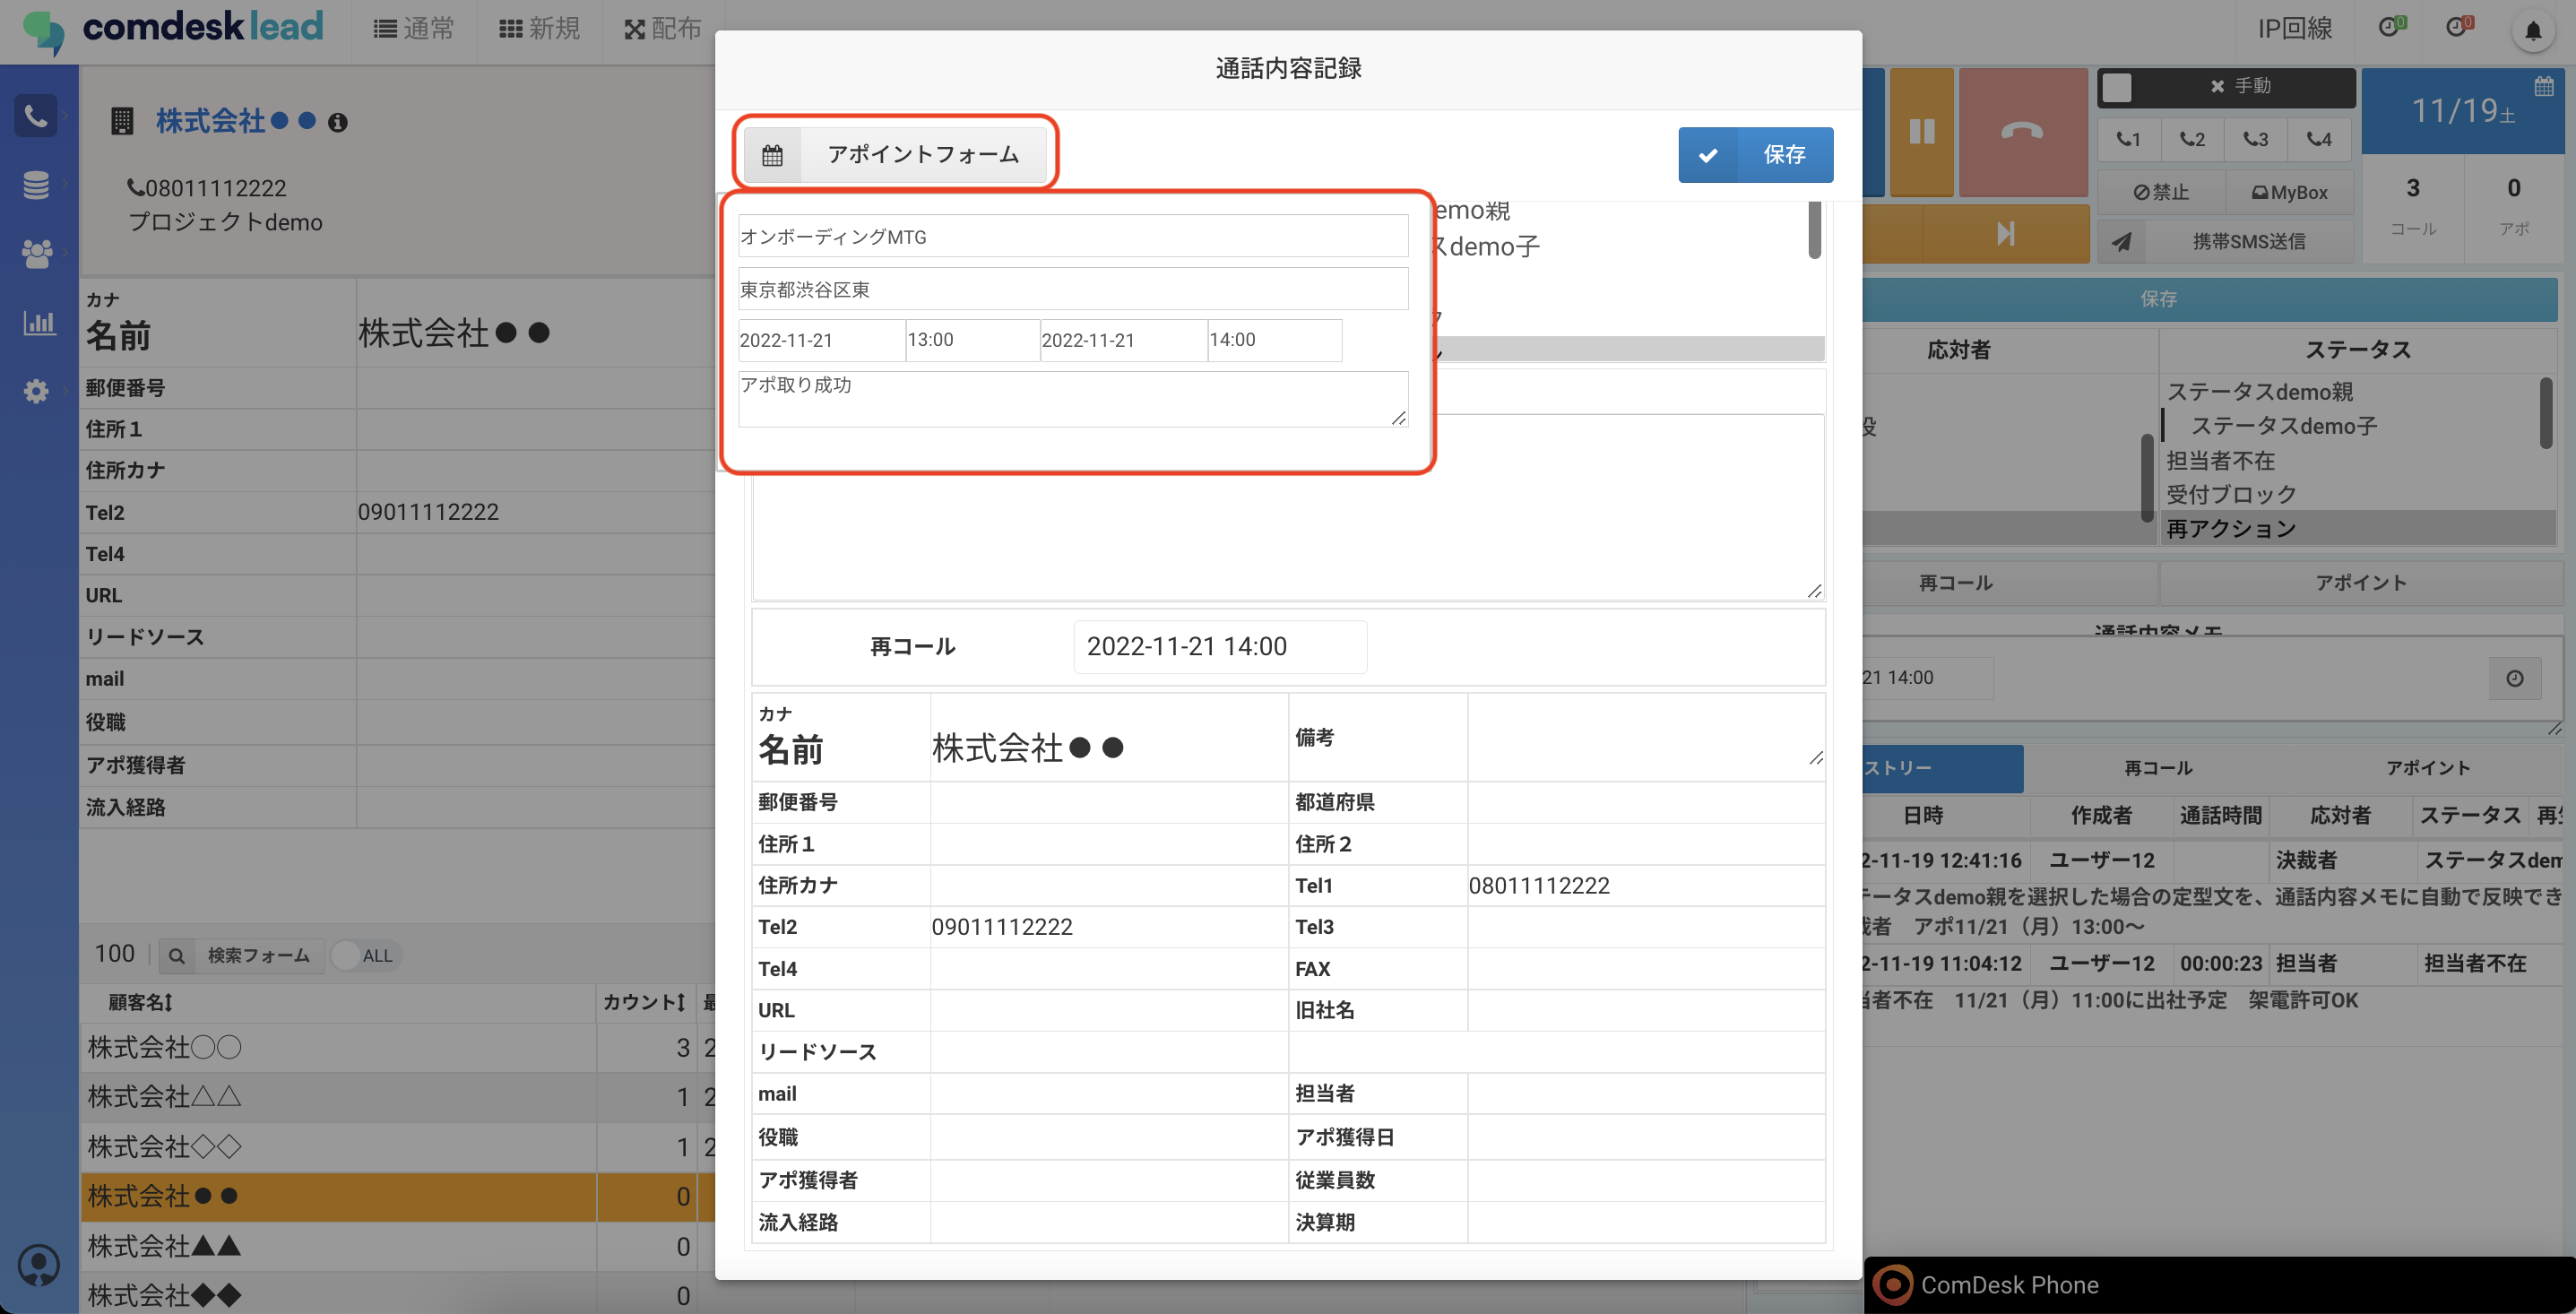Click the オンボーディングMTG title field
The image size is (2576, 1314).
[x=1073, y=237]
